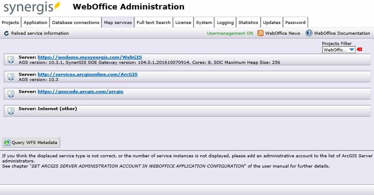Click Reload service information

pos(40,33)
